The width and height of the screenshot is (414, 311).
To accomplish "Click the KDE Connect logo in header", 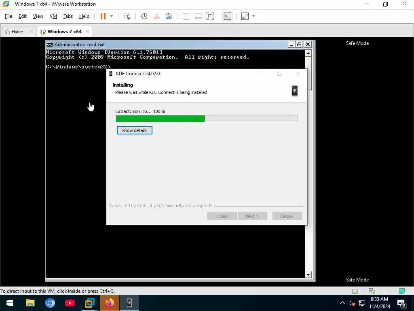I will pos(295,91).
